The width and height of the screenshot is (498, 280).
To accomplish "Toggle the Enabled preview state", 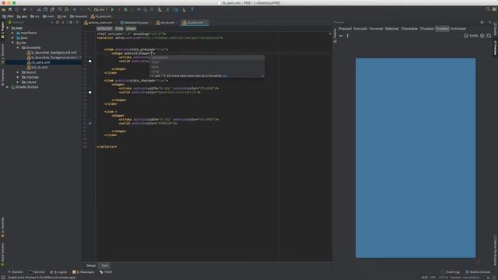I will (x=442, y=29).
